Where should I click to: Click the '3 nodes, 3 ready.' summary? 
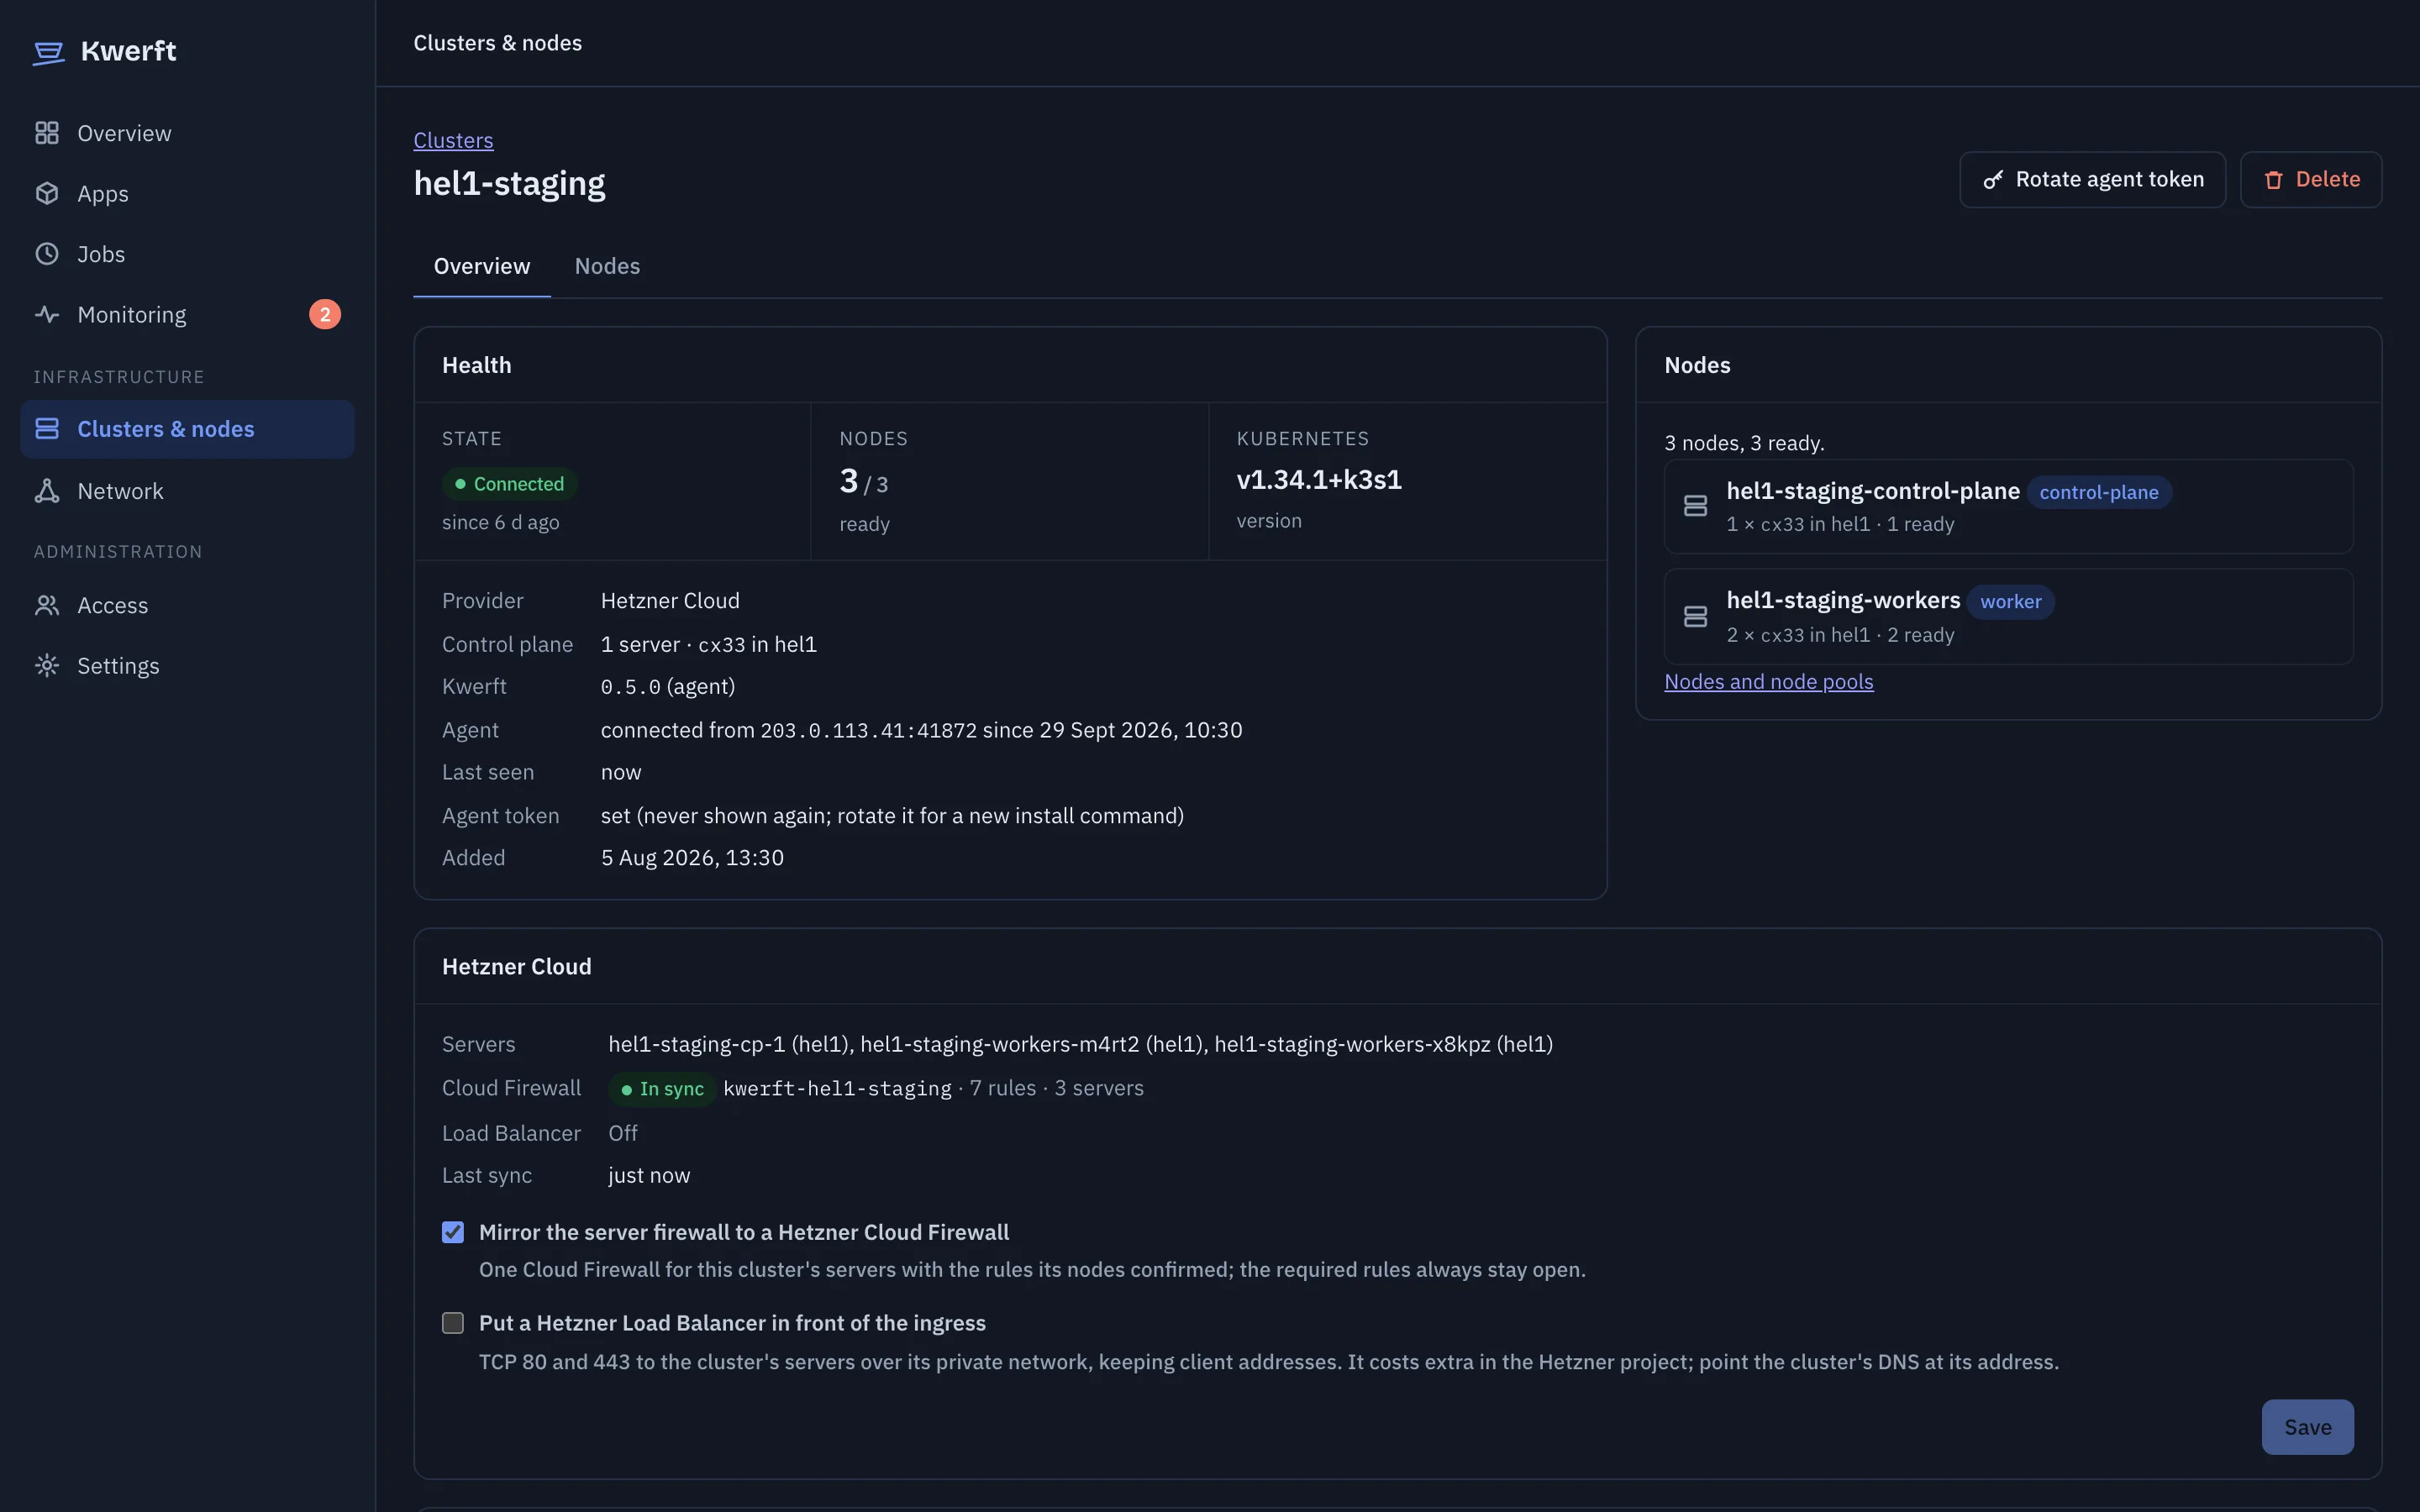1744,443
